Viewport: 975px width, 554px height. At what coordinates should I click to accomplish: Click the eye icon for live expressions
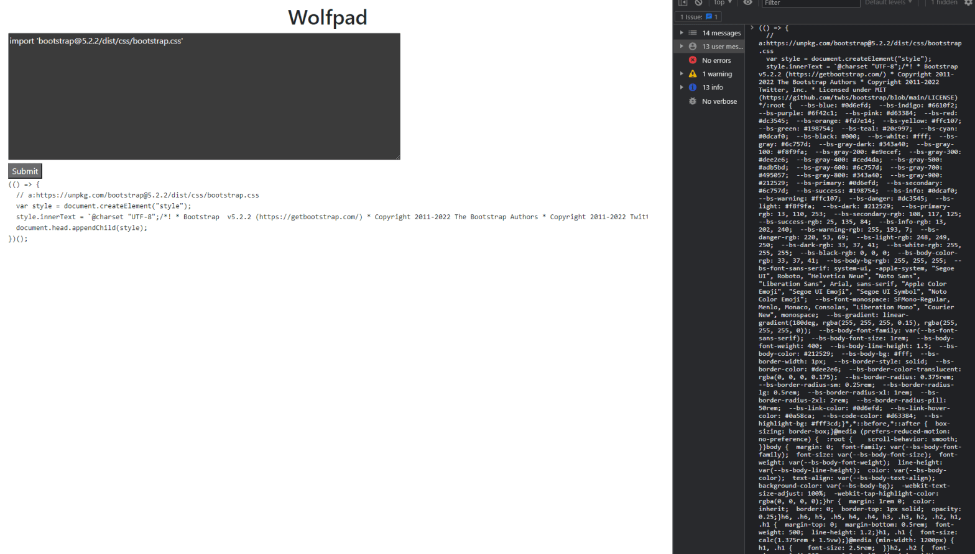tap(748, 2)
